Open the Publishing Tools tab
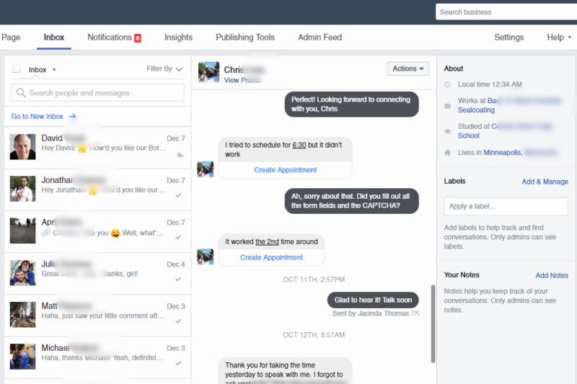Viewport: 577px width, 384px height. pyautogui.click(x=245, y=37)
